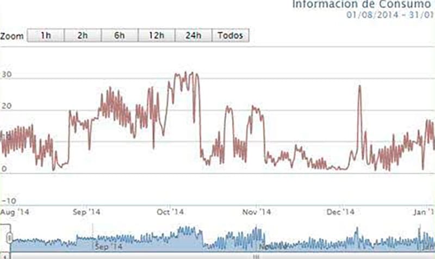Screen dimensions: 435x259
Task: Click the Sep '14 label in navigator
Action: pyautogui.click(x=109, y=247)
